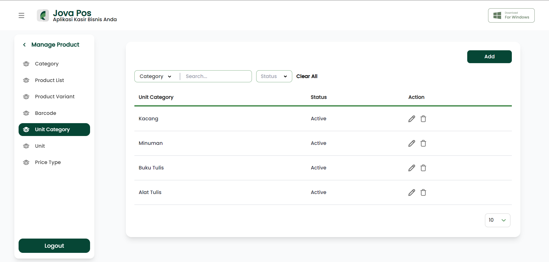Screen dimensions: 549x262
Task: Open the hamburger menu icon
Action: click(21, 15)
